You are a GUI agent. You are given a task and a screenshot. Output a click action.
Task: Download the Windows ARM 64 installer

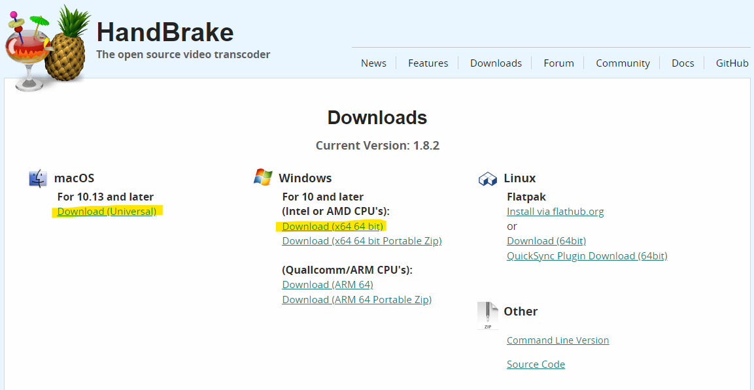328,285
